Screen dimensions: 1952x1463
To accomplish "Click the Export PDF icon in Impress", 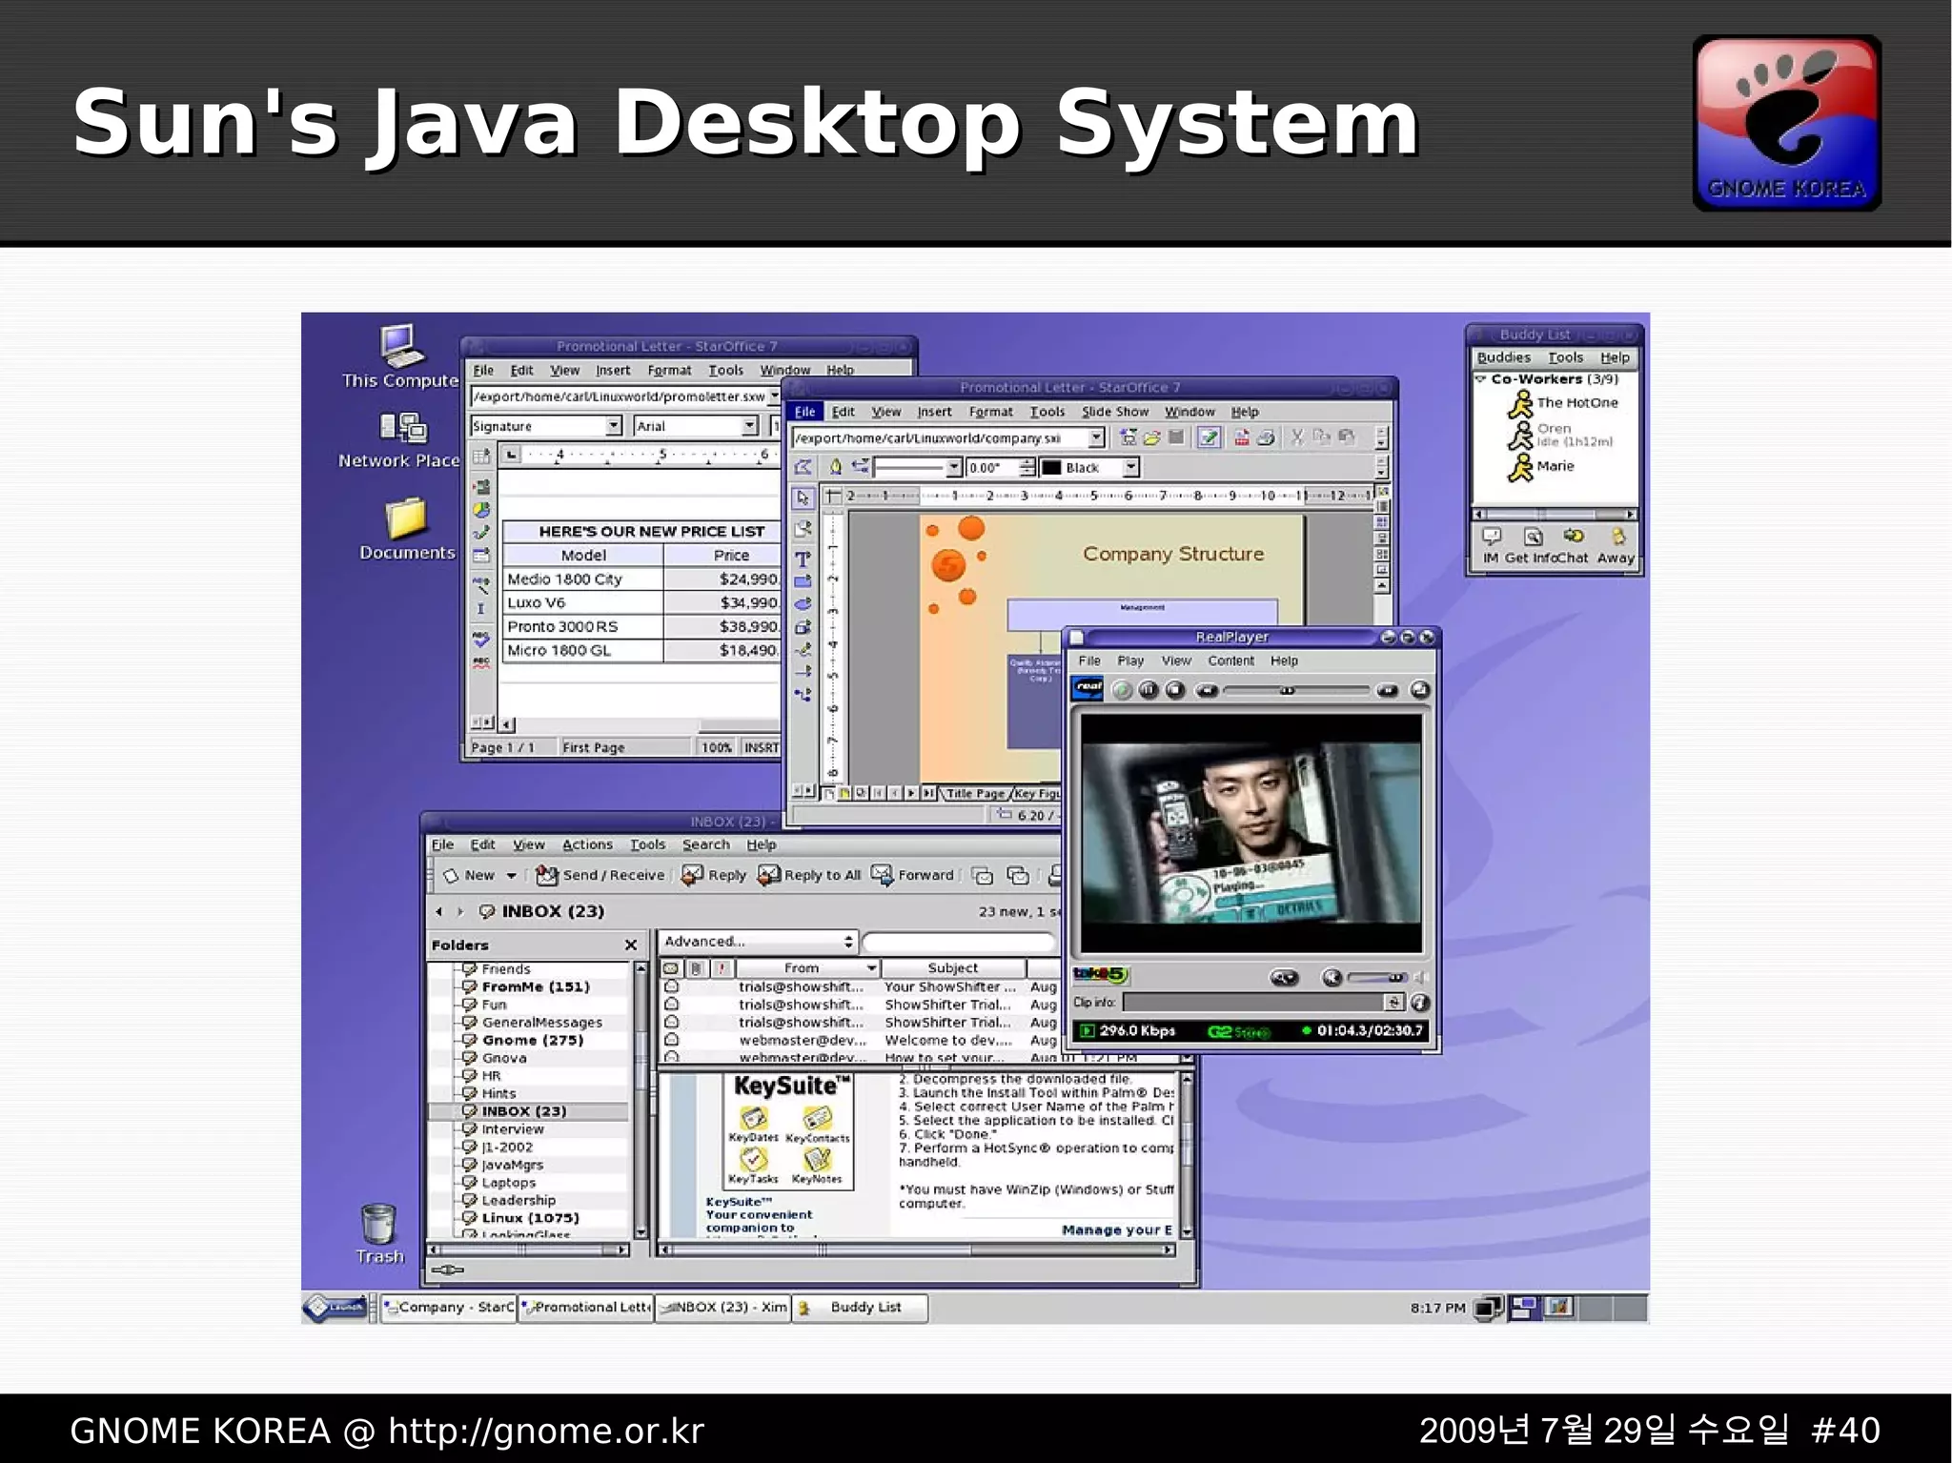I will pos(1241,437).
